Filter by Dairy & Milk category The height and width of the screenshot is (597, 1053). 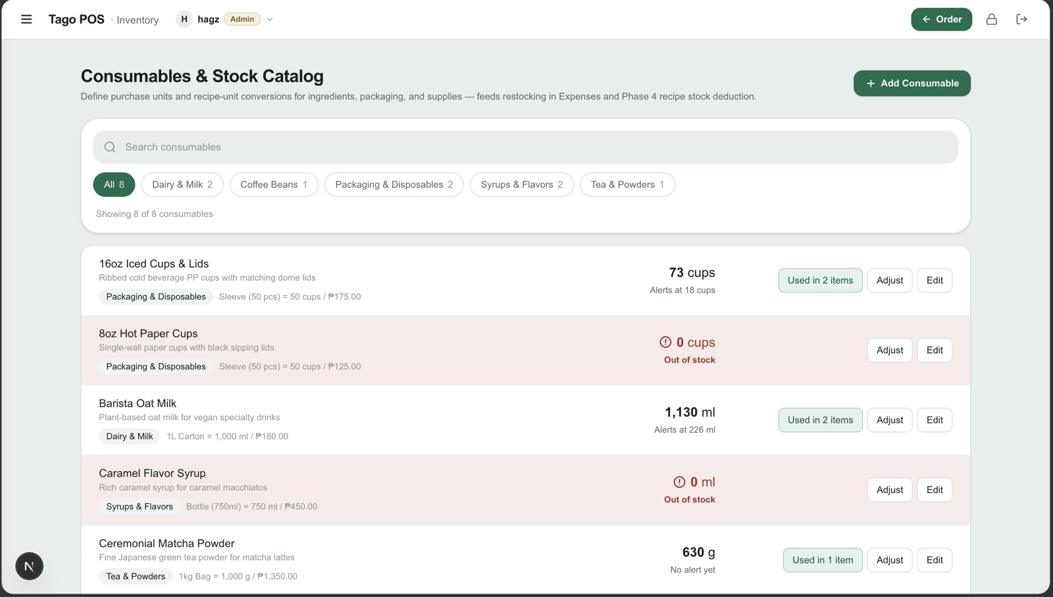click(182, 185)
